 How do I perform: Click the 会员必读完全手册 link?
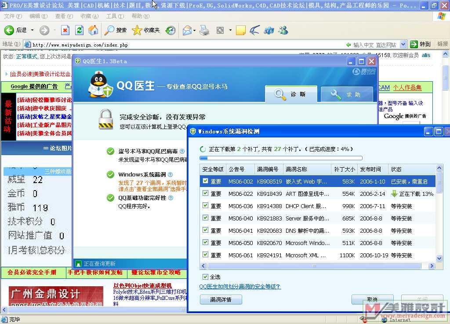[x=32, y=272]
